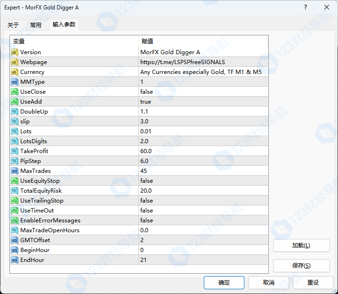Click the double icon beside LotsDigits

coord(15,141)
